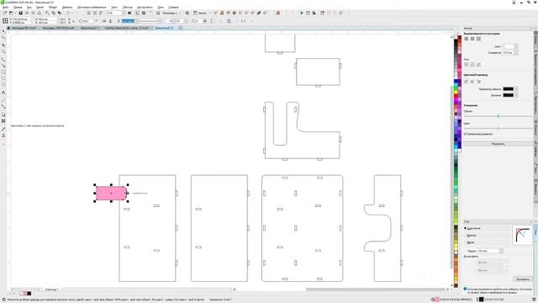Apply the contour settings button

[498, 144]
